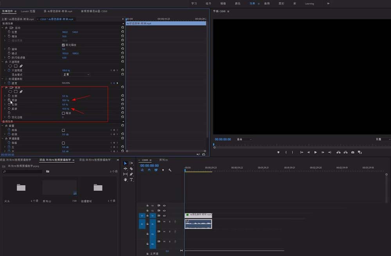
Task: Select the Razor tool
Action: [x=131, y=169]
